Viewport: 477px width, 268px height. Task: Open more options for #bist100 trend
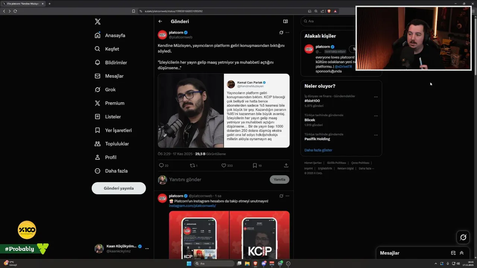pyautogui.click(x=376, y=97)
